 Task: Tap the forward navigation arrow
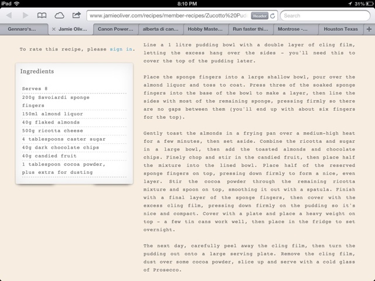coord(25,16)
